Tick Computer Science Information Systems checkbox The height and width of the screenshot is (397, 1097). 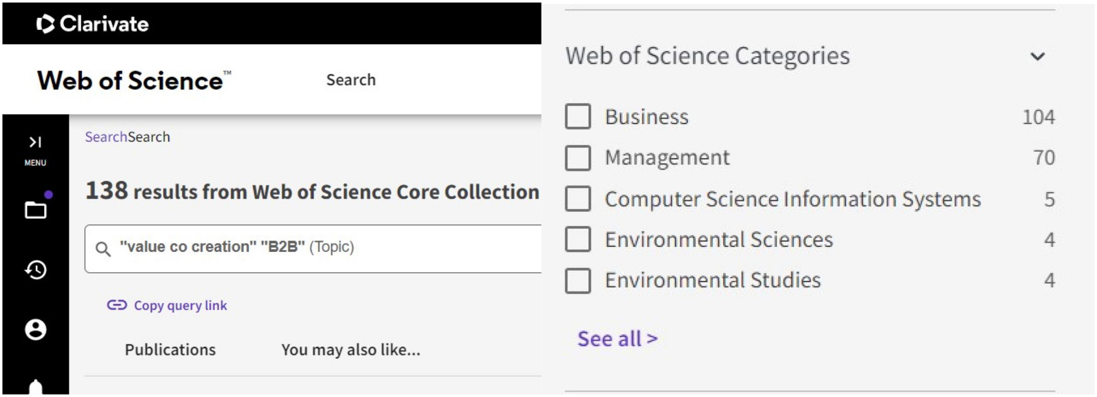578,198
